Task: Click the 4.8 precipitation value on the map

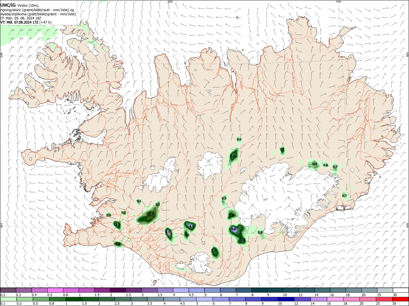Action: coord(192,226)
